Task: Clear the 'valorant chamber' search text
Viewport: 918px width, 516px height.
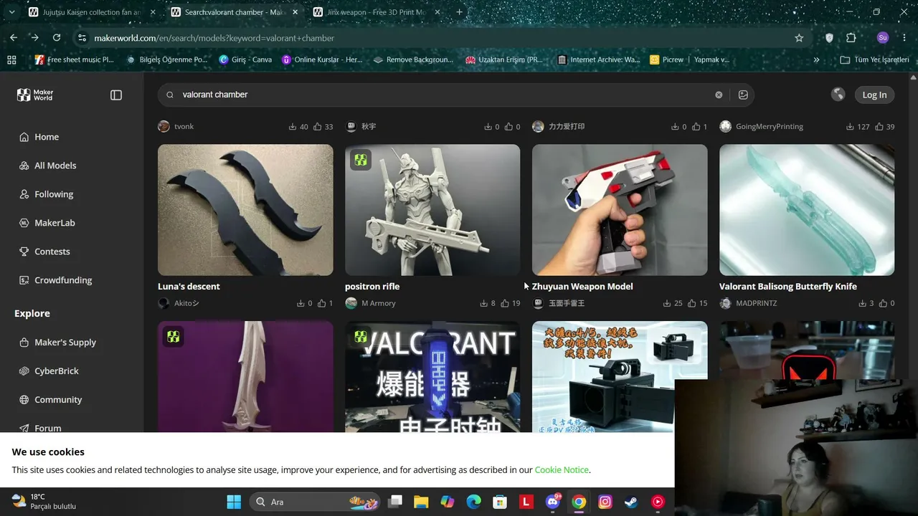Action: click(719, 95)
